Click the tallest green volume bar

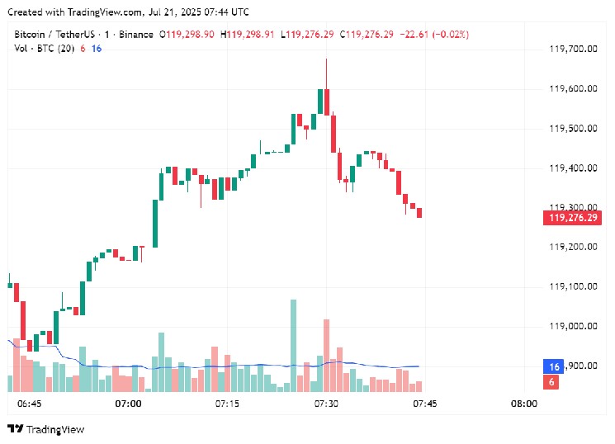click(293, 347)
